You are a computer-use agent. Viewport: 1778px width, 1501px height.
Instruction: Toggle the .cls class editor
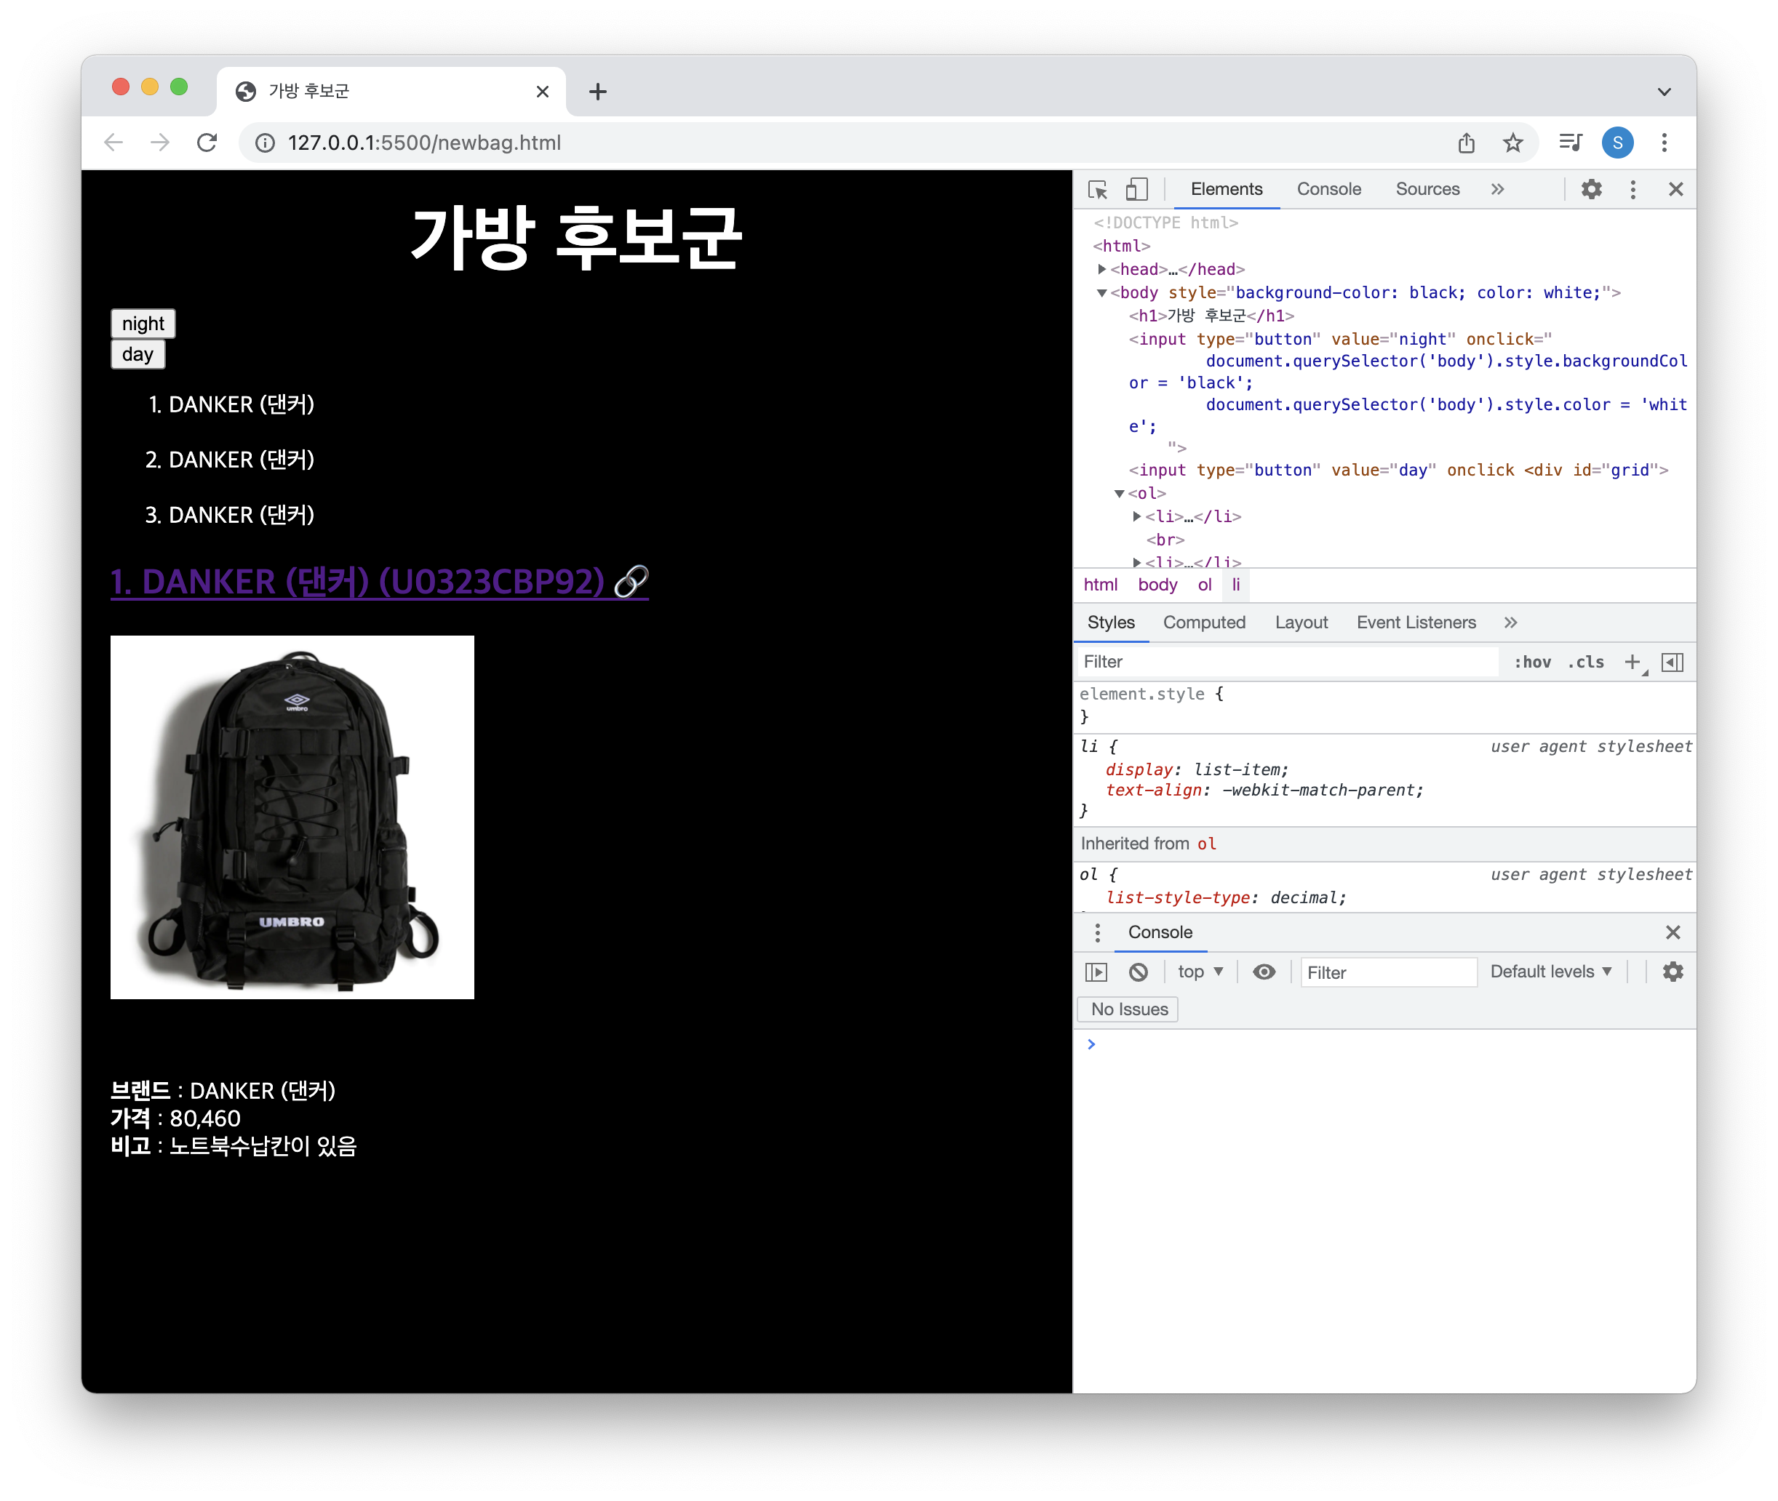coord(1586,662)
